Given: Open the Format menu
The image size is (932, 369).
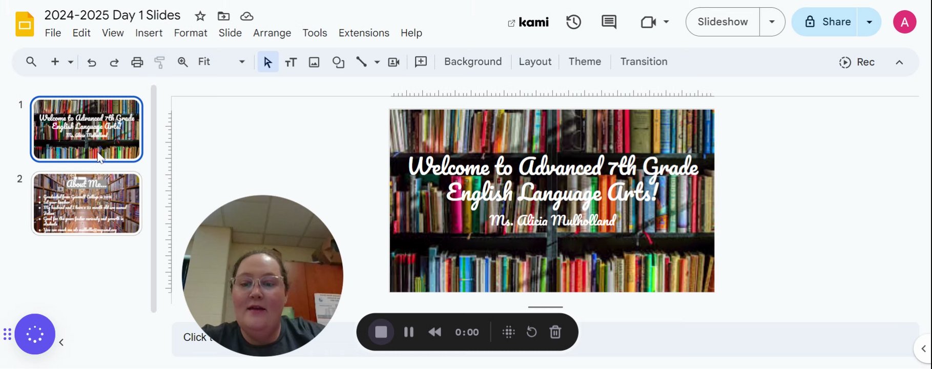Looking at the screenshot, I should click(x=191, y=33).
